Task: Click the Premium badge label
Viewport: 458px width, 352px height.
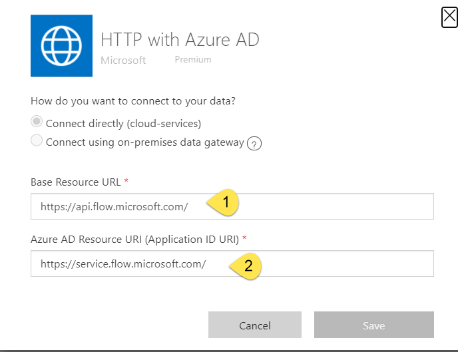Action: tap(193, 60)
